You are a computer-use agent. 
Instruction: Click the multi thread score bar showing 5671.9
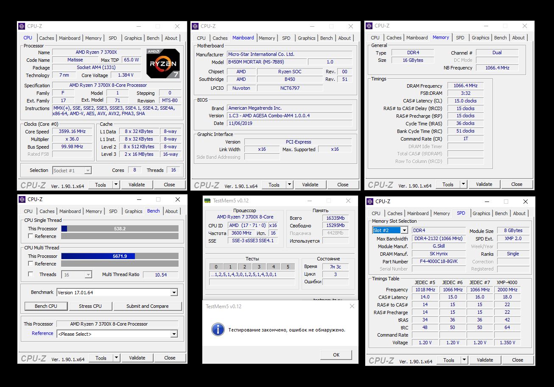point(120,256)
